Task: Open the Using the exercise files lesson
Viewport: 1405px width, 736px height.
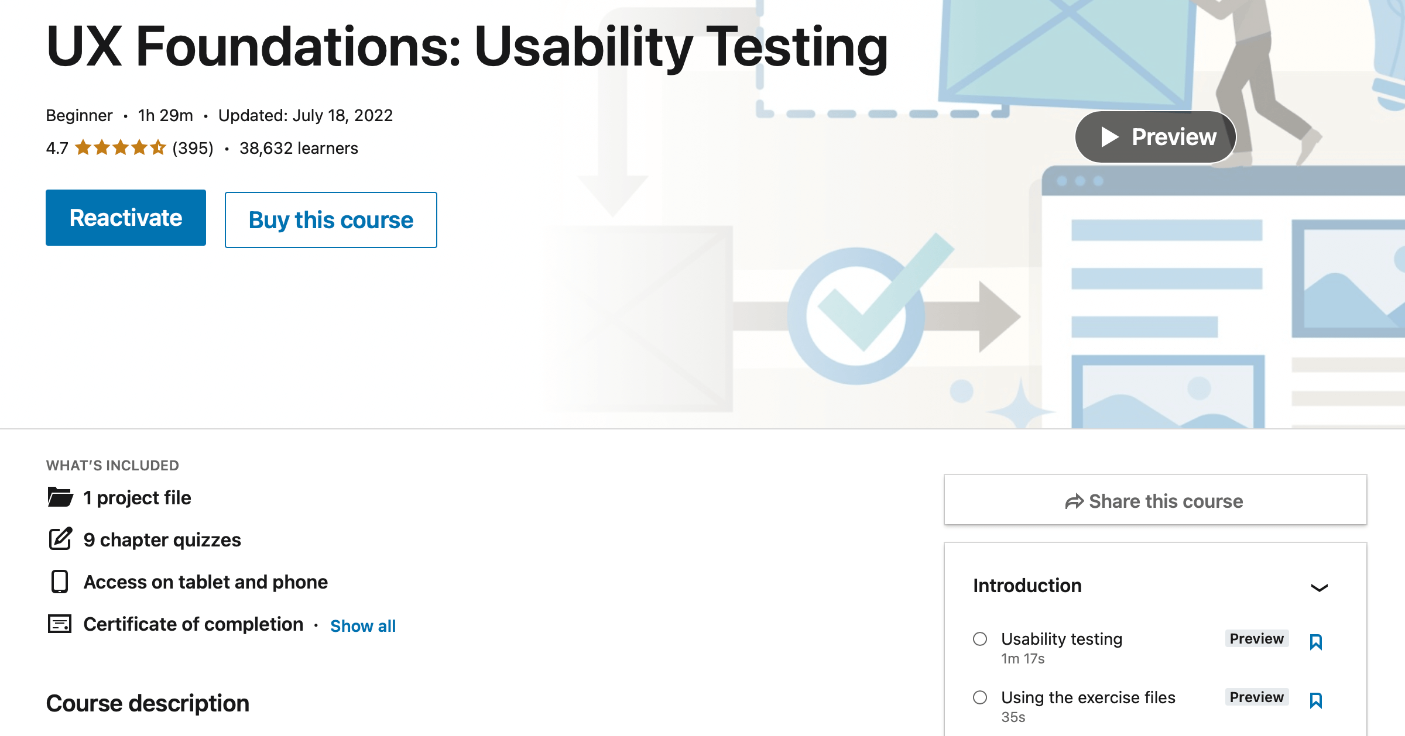Action: [x=1088, y=697]
